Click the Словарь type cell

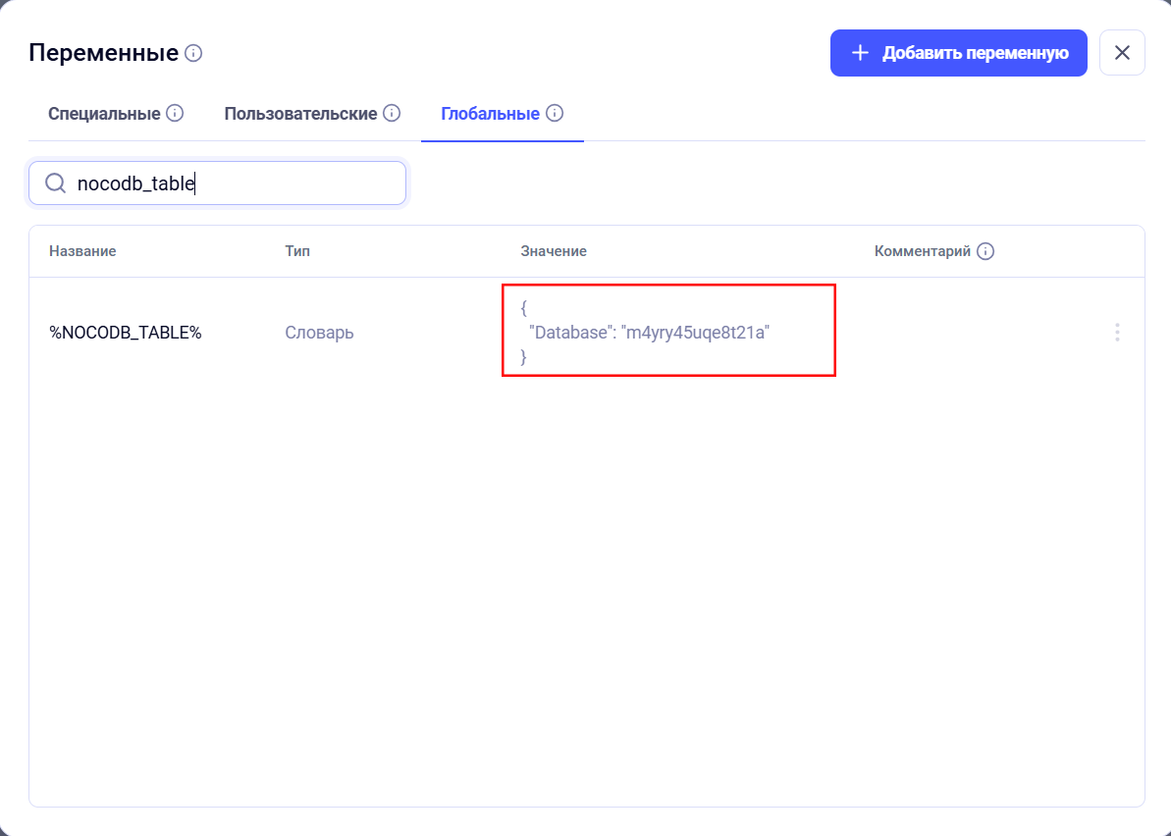[x=319, y=333]
